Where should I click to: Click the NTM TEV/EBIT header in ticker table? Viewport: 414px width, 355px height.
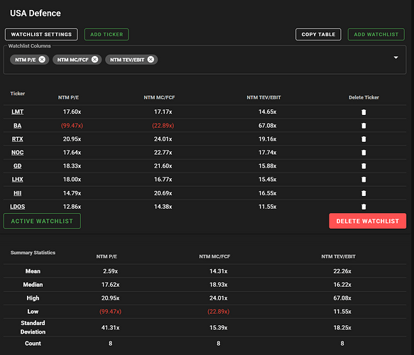point(263,97)
